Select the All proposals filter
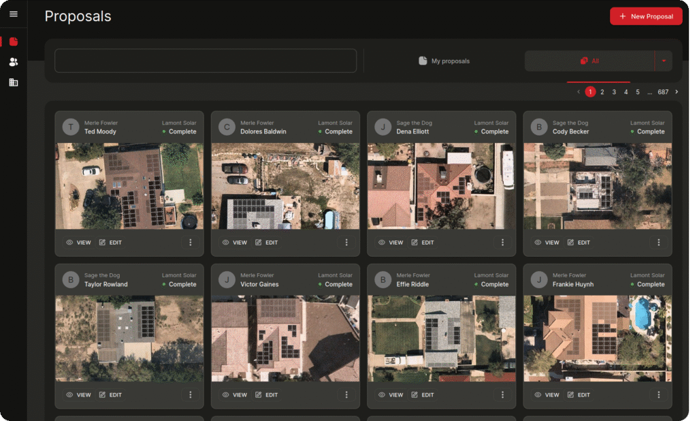Screen dimensions: 697x421 (x=589, y=61)
